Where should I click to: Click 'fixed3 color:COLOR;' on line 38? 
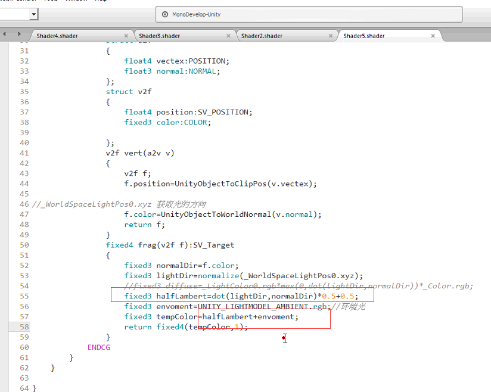[x=167, y=122]
